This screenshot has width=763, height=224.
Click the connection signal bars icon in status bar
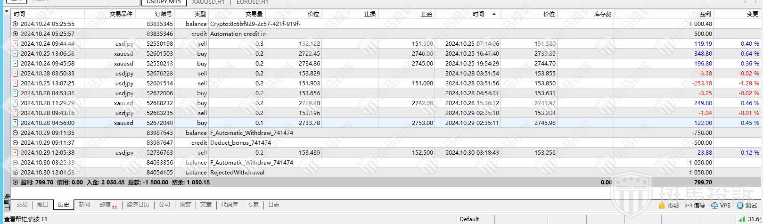(x=743, y=219)
